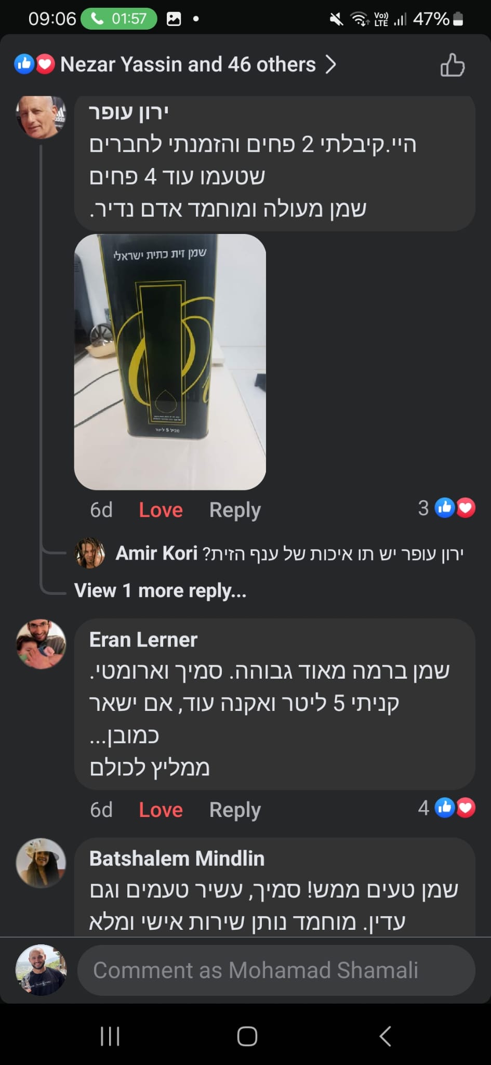Reply to ירון עופר's comment
Image resolution: width=491 pixels, height=1065 pixels.
(x=235, y=510)
